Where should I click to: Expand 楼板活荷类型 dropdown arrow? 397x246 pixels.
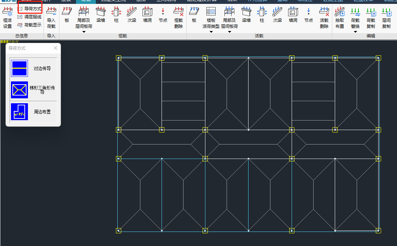[211, 32]
